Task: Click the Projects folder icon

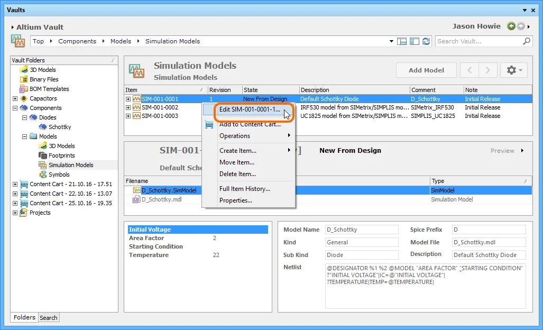Action: (24, 213)
